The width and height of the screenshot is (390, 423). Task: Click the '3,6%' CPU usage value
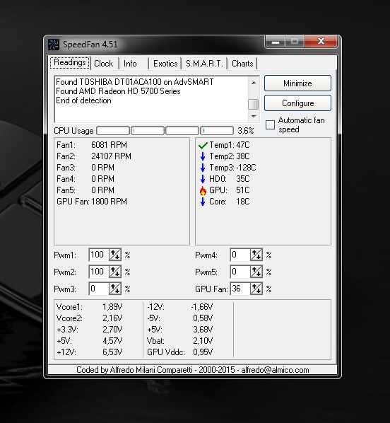[246, 131]
